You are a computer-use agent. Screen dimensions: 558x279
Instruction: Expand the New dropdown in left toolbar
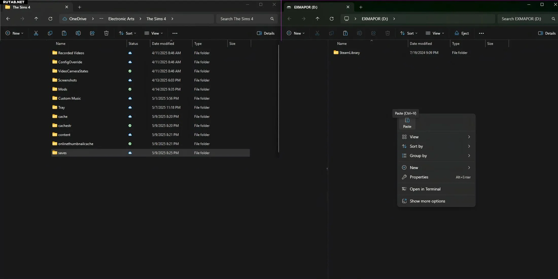[x=14, y=33]
